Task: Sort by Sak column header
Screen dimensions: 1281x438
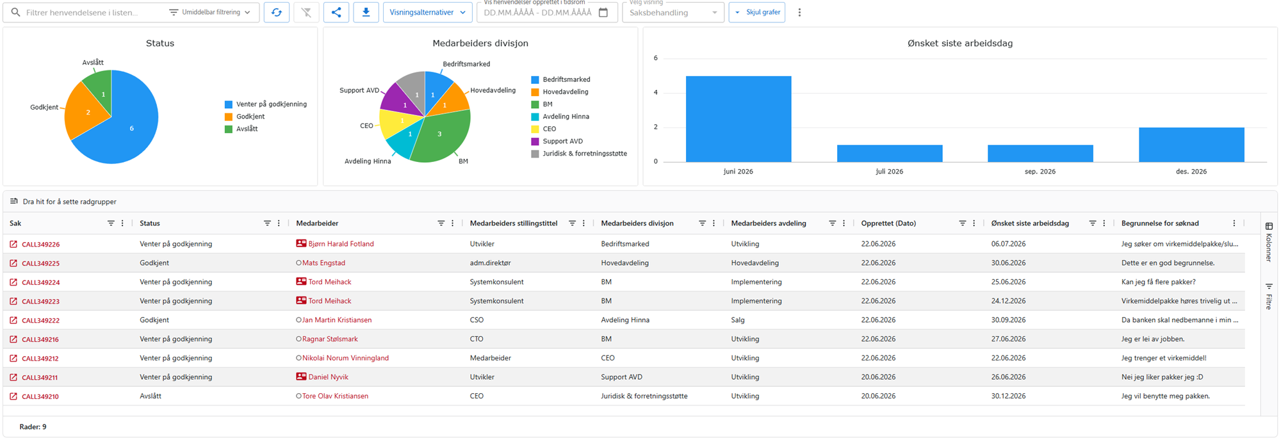Action: [x=15, y=223]
